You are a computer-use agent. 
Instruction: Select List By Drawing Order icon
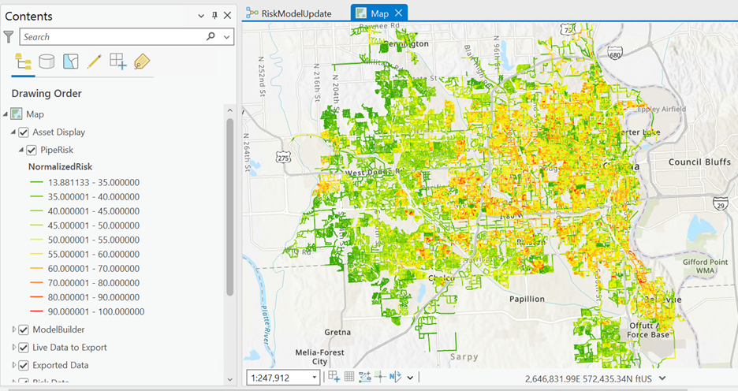point(23,61)
